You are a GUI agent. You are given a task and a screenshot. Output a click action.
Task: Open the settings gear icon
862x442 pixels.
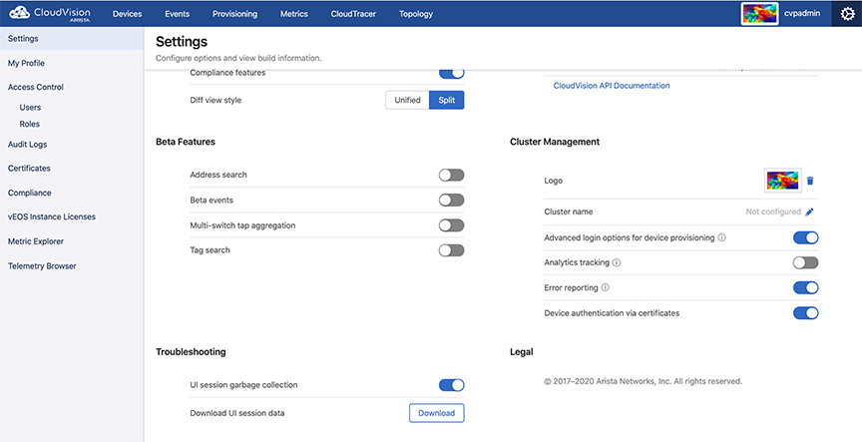click(x=847, y=14)
